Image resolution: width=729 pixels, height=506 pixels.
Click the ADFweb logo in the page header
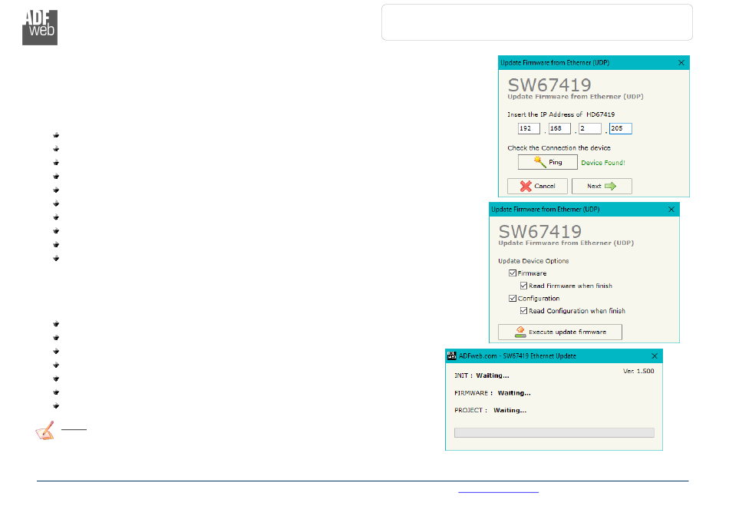(40, 28)
